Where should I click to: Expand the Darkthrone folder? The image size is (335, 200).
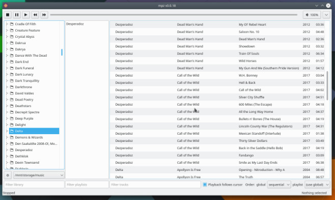pos(7,87)
